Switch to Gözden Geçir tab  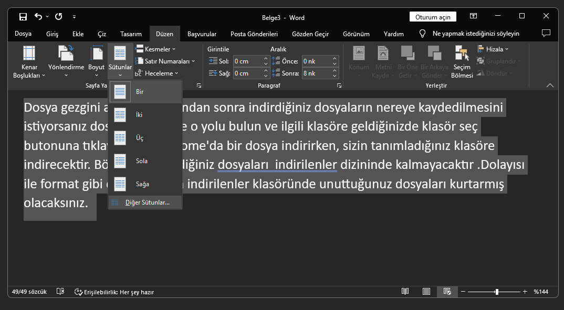tap(310, 34)
